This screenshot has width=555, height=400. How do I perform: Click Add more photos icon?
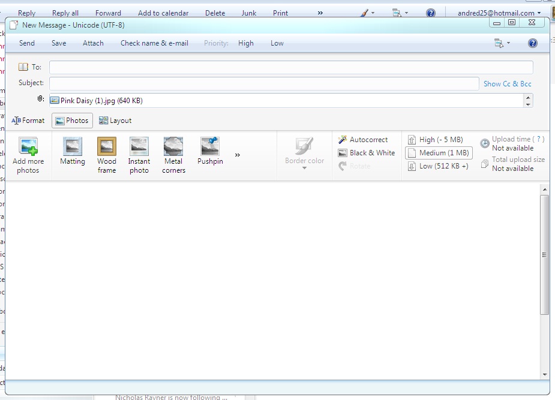coord(28,146)
